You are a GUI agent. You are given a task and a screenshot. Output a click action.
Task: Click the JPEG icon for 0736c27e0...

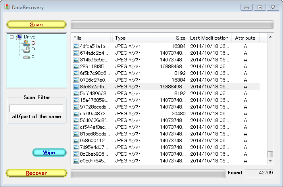click(x=76, y=80)
